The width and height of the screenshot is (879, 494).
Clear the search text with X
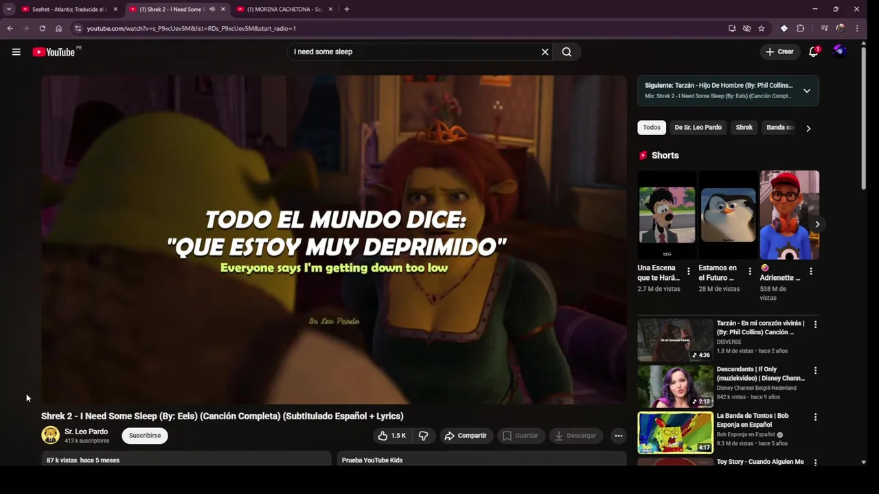[545, 51]
